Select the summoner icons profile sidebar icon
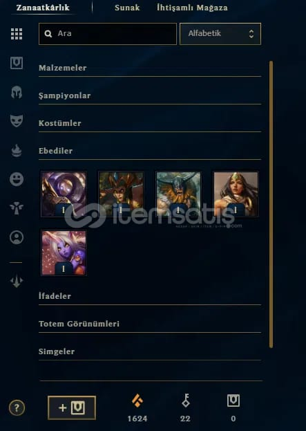Image resolution: width=306 pixels, height=431 pixels. (17, 237)
